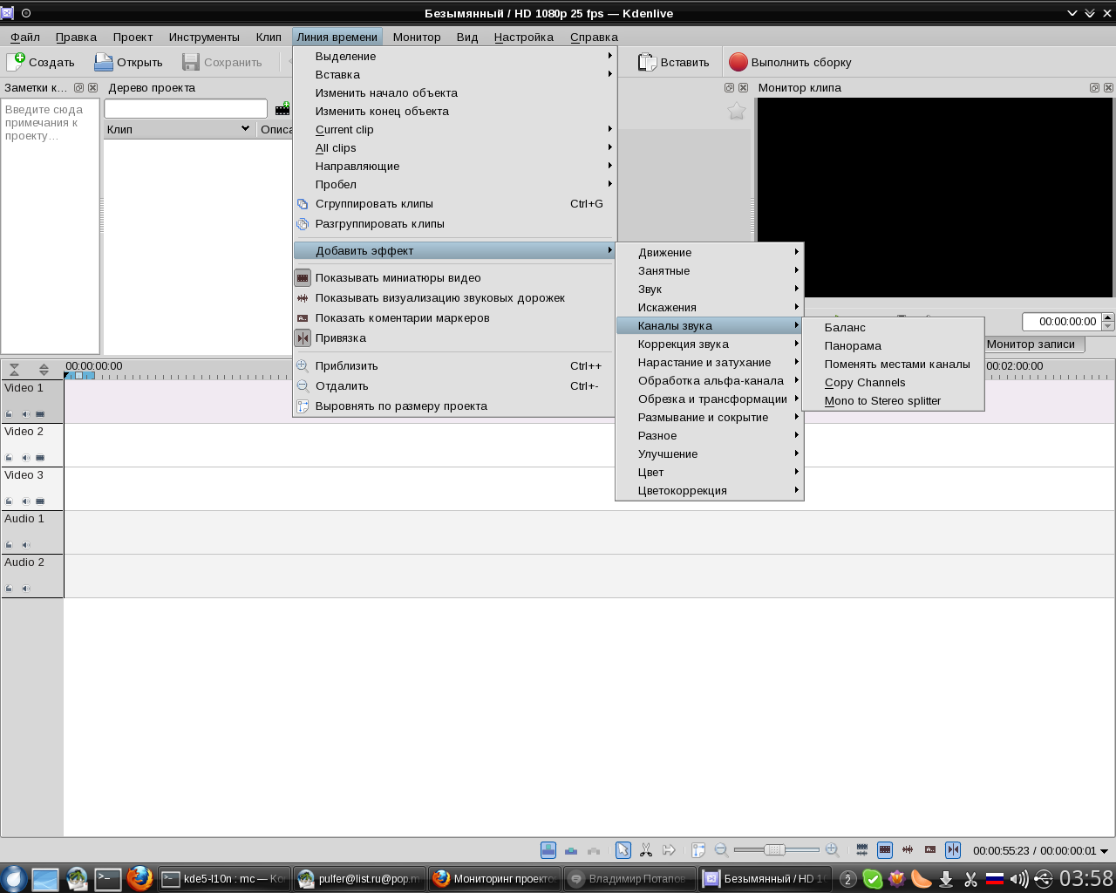
Task: Expand the 'Выделение' submenu
Action: pos(454,57)
